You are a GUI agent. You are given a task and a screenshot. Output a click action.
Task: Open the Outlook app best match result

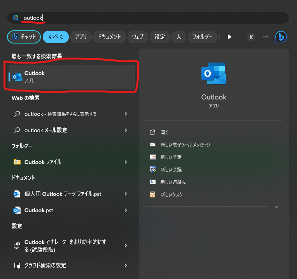pos(72,77)
